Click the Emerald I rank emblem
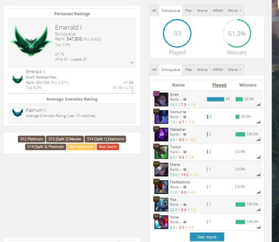279x242 pixels. 31,41
